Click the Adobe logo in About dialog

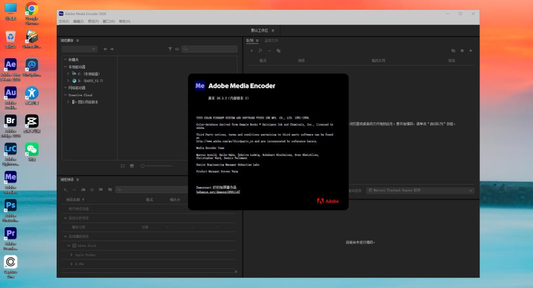(x=328, y=201)
